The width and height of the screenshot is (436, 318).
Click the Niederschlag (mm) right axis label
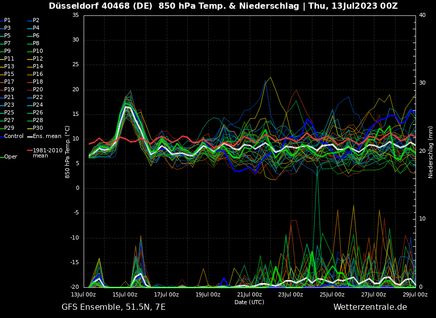coord(431,152)
